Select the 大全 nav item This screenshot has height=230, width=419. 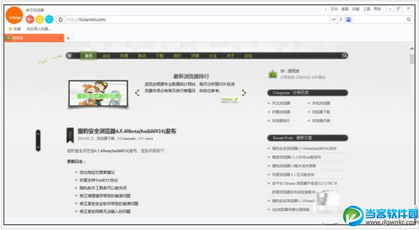pyautogui.click(x=213, y=56)
